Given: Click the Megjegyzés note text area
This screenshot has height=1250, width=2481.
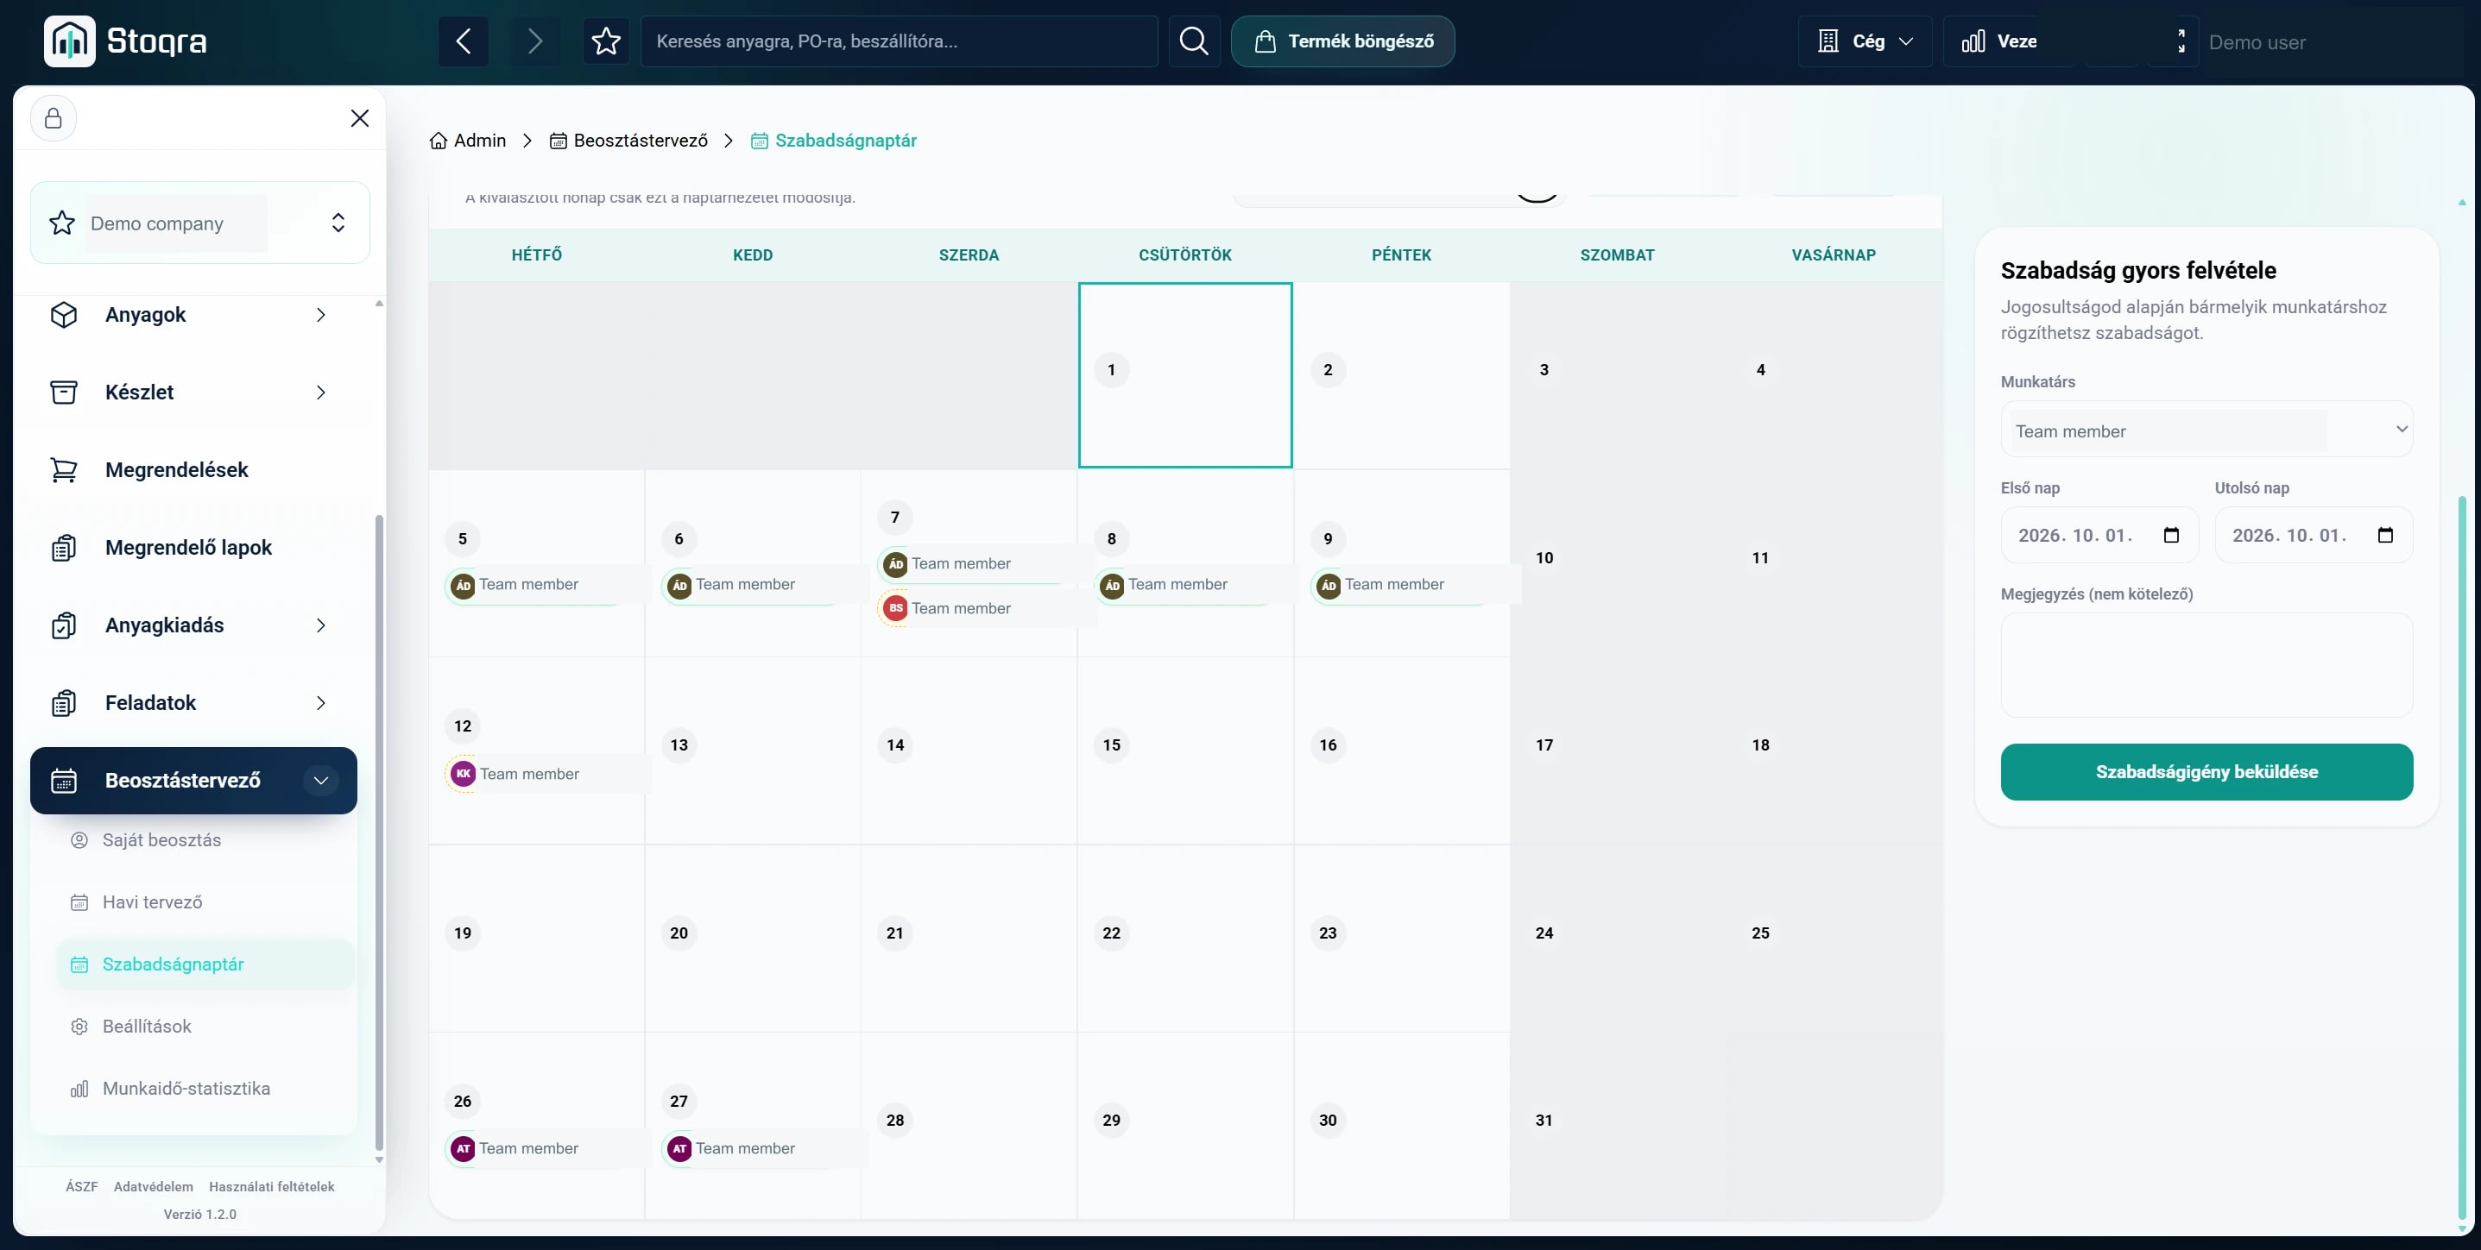Looking at the screenshot, I should click(2206, 665).
